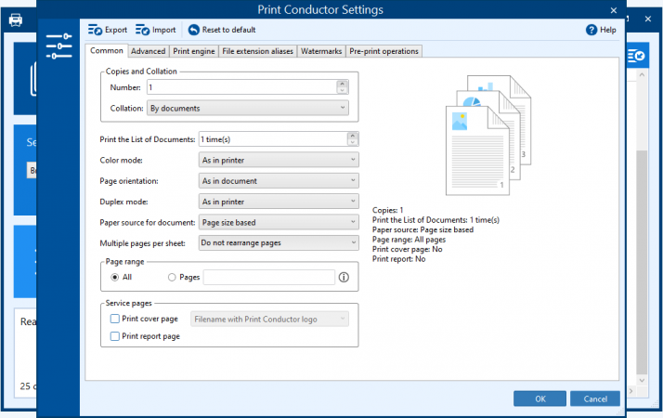Click the page range info icon
Screen dimensions: 663x418
344,277
